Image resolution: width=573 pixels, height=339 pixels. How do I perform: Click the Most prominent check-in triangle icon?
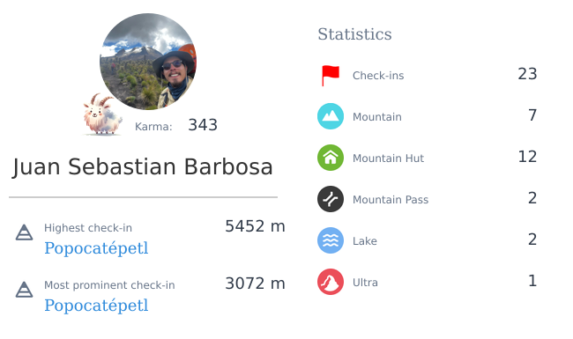tap(24, 290)
